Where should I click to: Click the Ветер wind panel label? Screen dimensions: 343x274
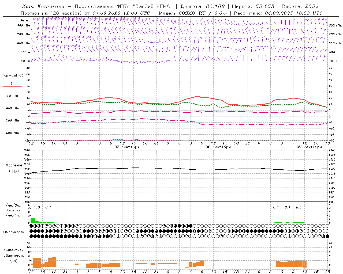(25, 20)
